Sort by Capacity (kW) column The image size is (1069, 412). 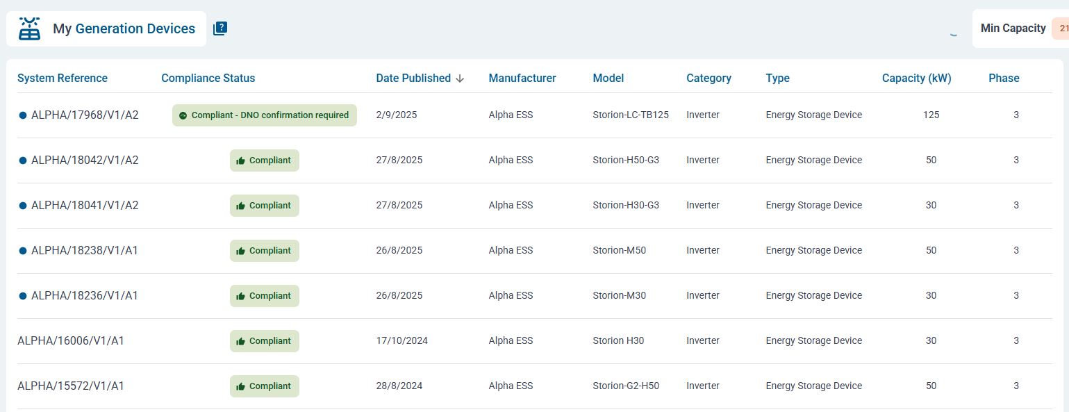click(917, 78)
